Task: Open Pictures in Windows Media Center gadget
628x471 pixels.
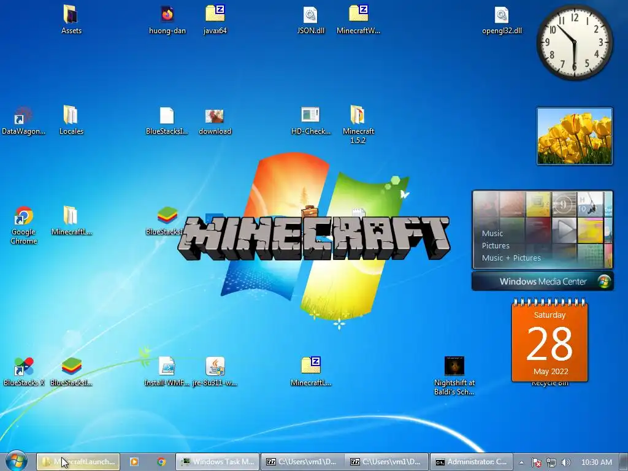Action: (x=496, y=245)
